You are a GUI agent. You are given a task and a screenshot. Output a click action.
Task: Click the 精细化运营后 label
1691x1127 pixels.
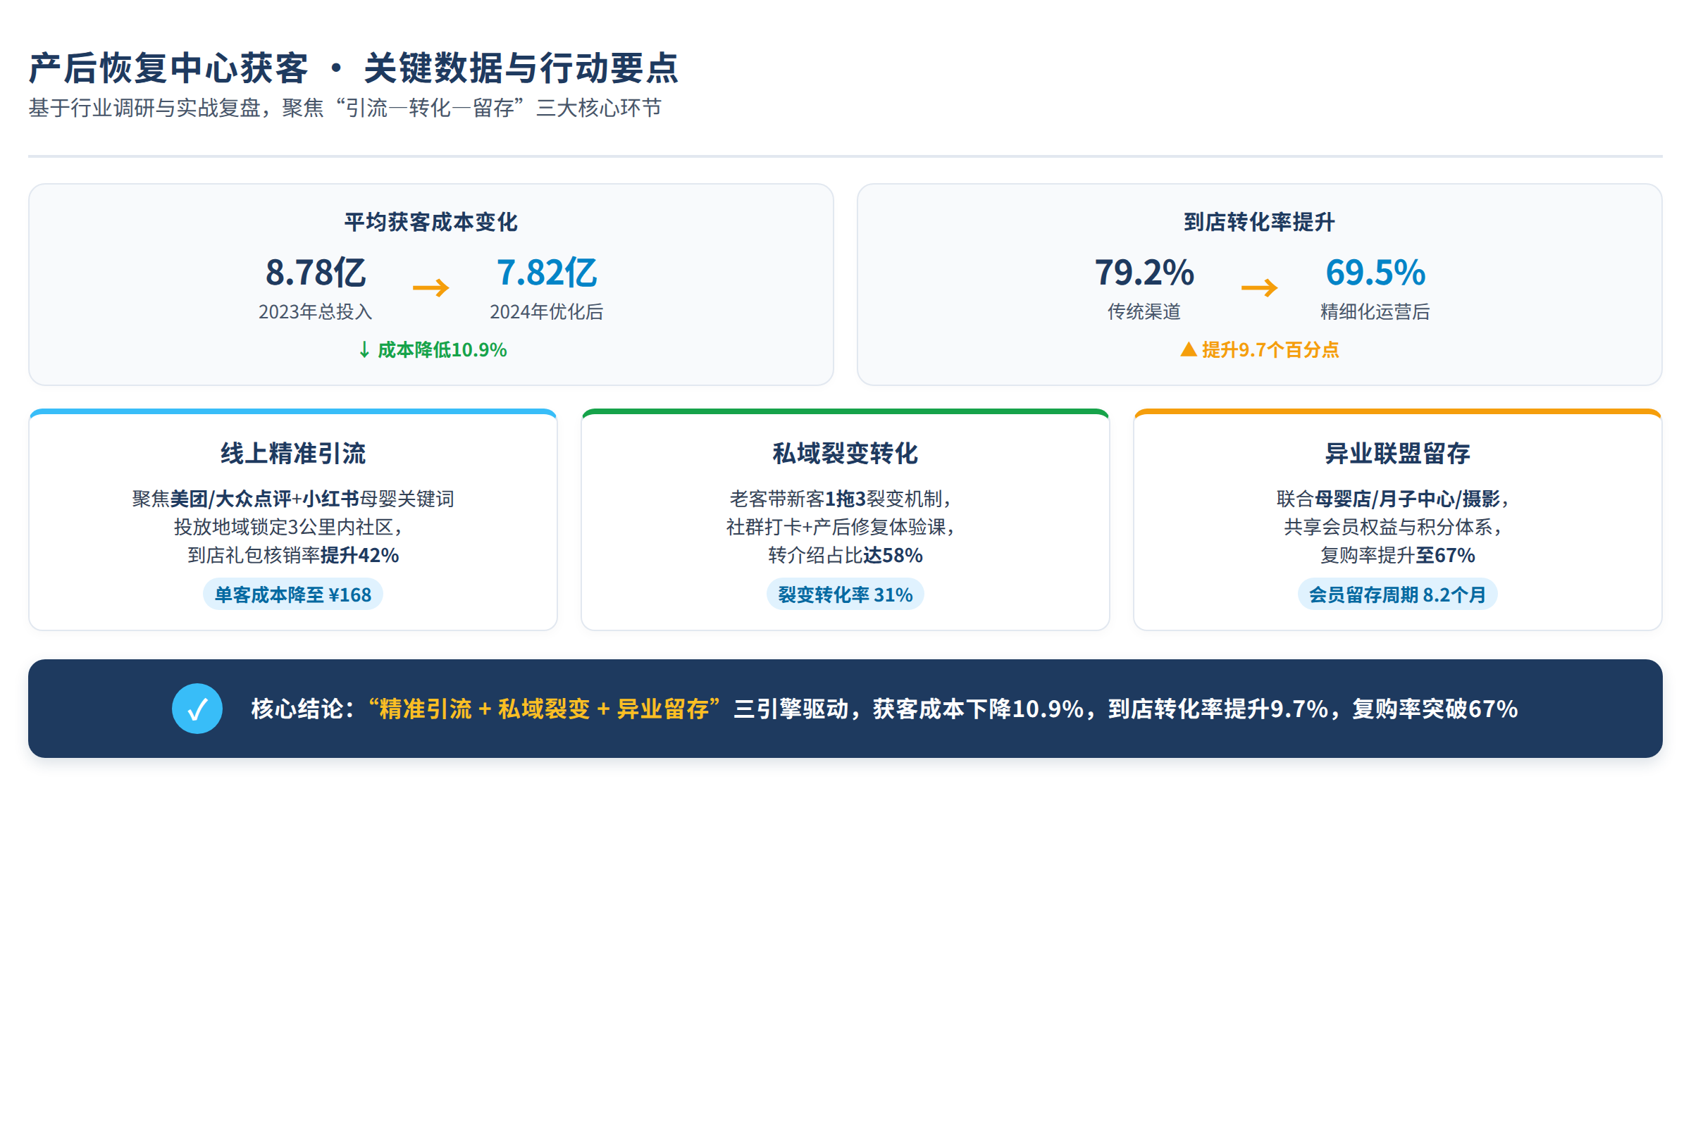click(x=1375, y=312)
